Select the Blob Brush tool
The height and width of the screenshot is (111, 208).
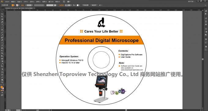(2, 38)
